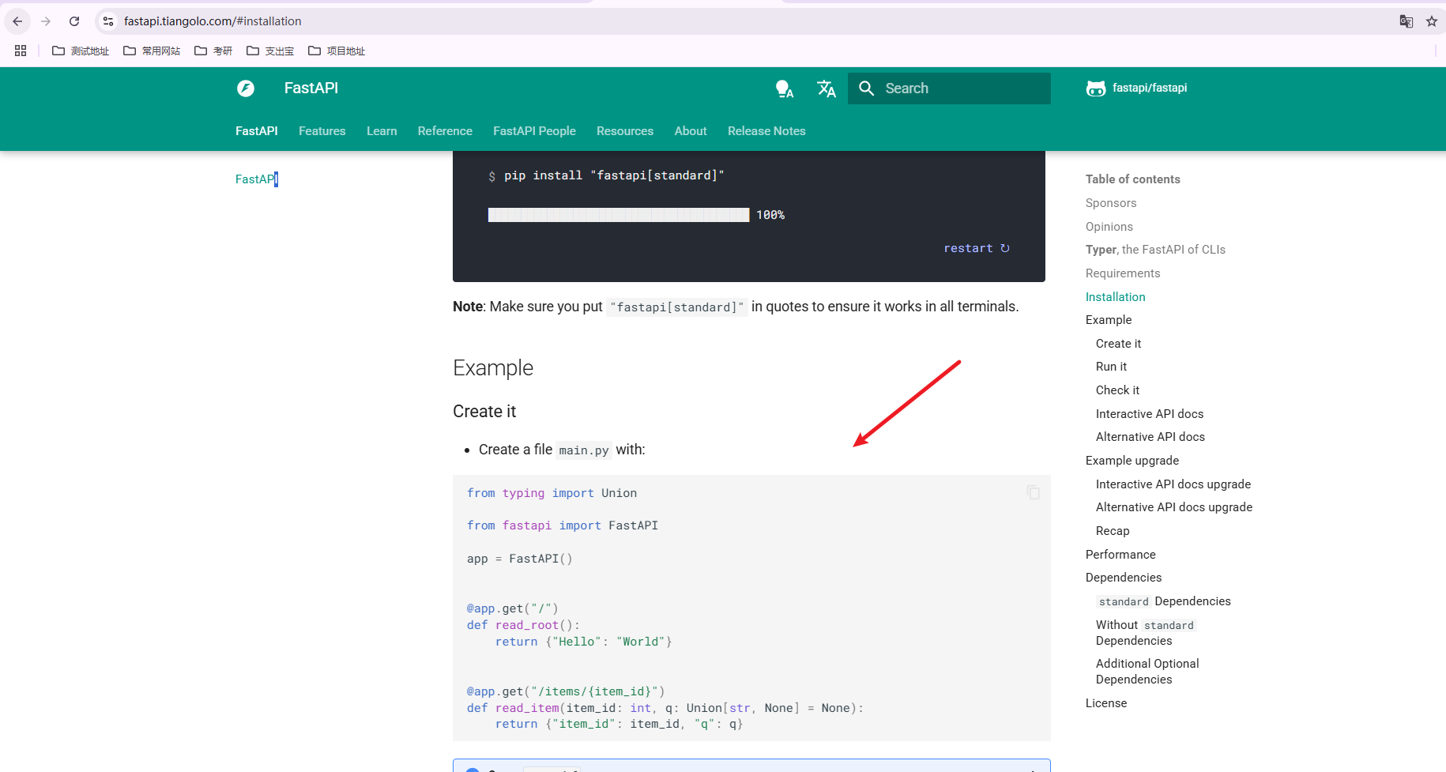Click the translate page icon in the address bar
This screenshot has width=1446, height=772.
click(1406, 21)
